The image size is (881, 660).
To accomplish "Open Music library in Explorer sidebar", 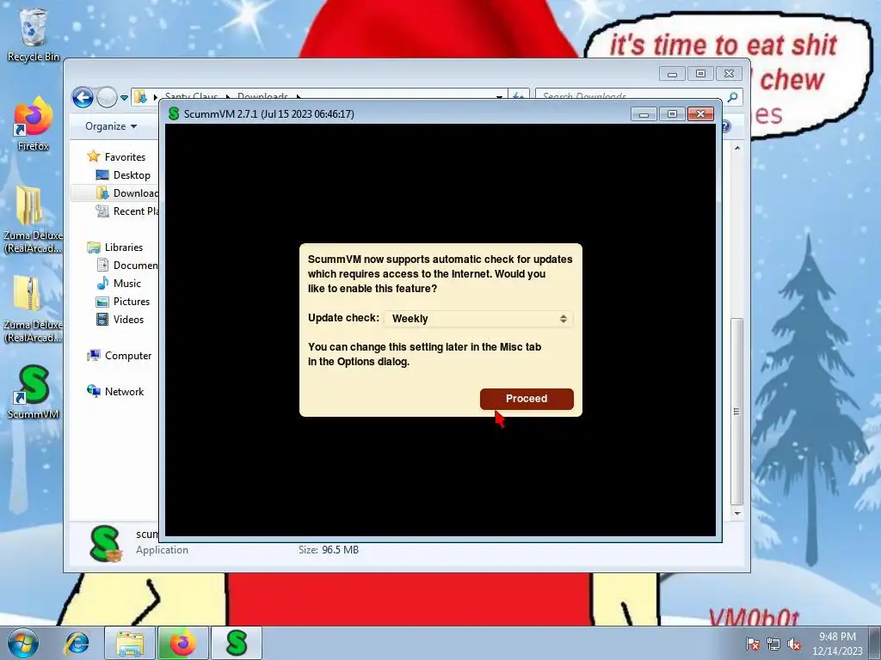I will click(x=119, y=284).
